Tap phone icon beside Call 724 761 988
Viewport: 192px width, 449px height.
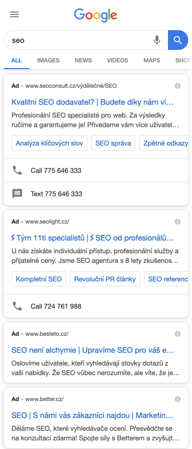[17, 306]
